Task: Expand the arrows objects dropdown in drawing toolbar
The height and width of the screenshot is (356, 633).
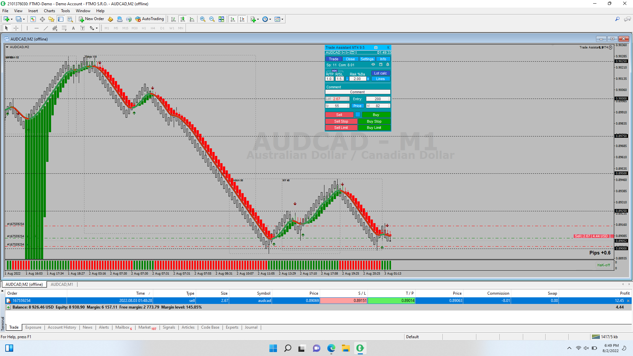Action: pos(97,28)
